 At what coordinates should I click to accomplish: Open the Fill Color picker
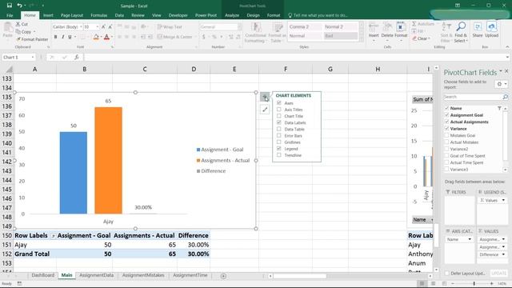point(102,37)
